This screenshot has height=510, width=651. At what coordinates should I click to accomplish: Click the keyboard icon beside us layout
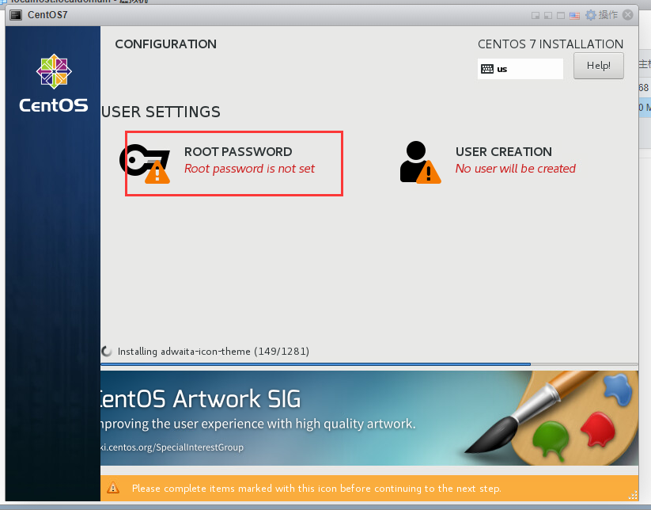tap(487, 69)
